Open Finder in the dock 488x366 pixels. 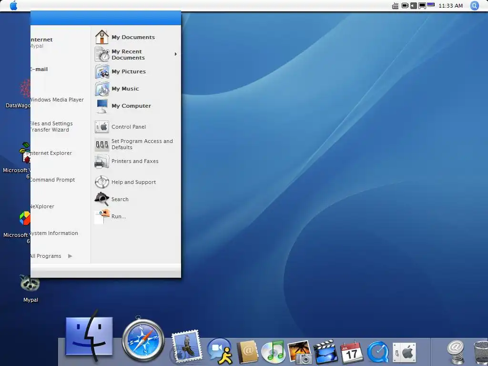89,336
